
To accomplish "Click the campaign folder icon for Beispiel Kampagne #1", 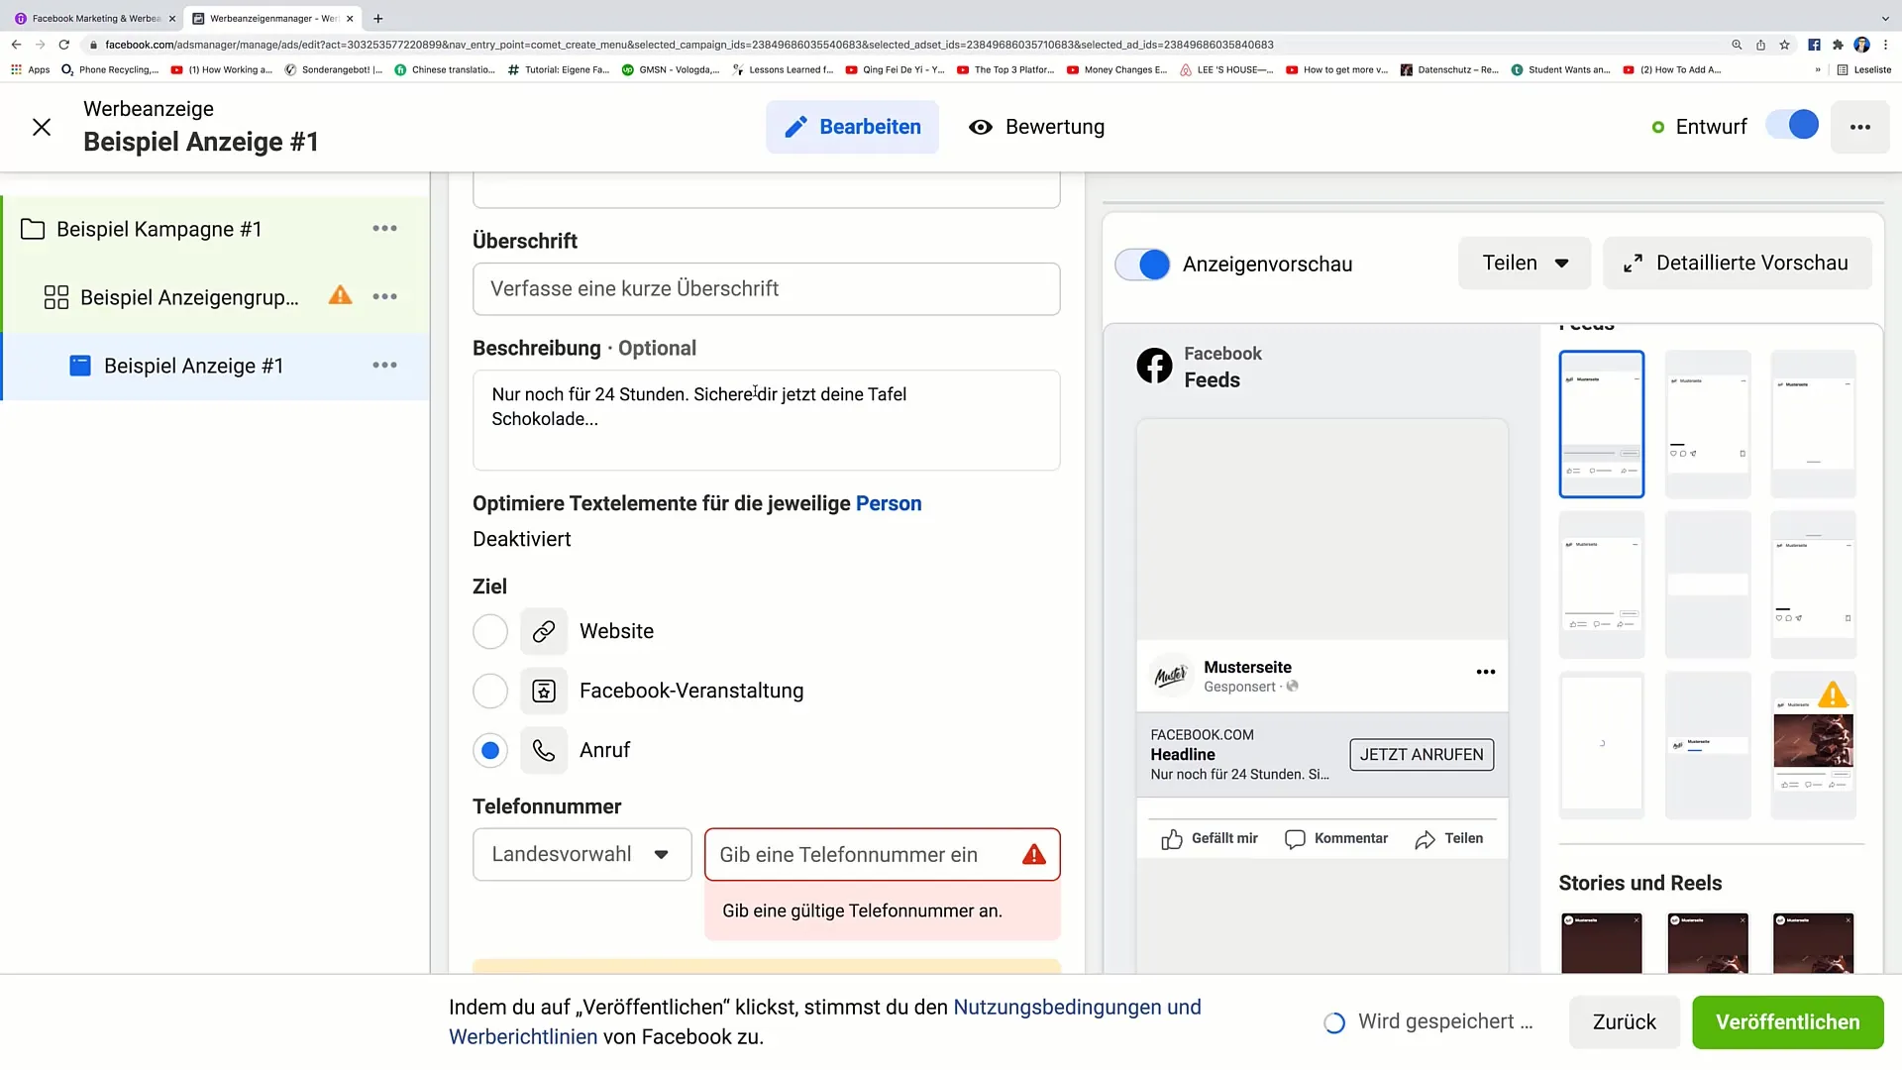I will (x=33, y=229).
